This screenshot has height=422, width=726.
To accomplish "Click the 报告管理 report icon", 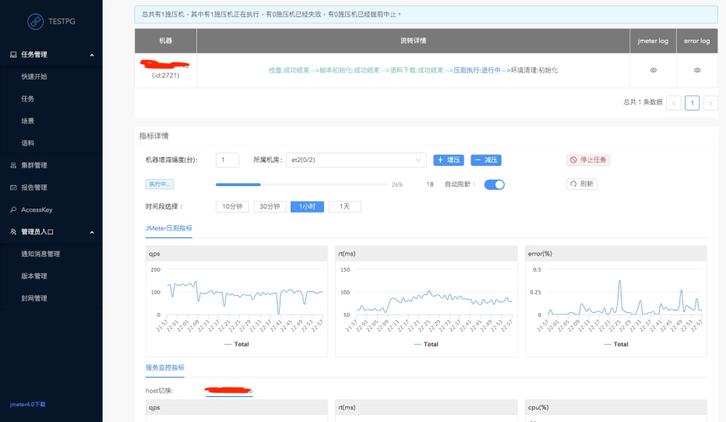I will coord(13,188).
